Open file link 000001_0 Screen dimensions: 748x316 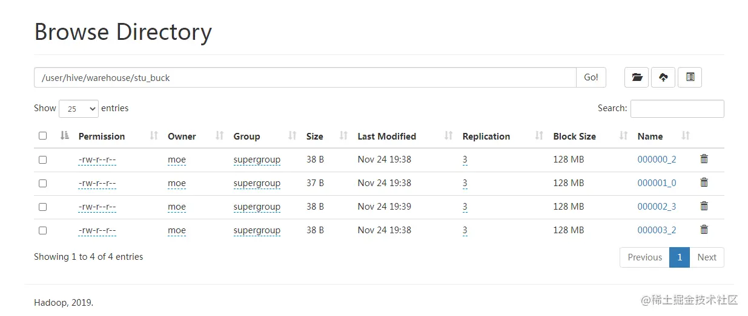tap(657, 183)
